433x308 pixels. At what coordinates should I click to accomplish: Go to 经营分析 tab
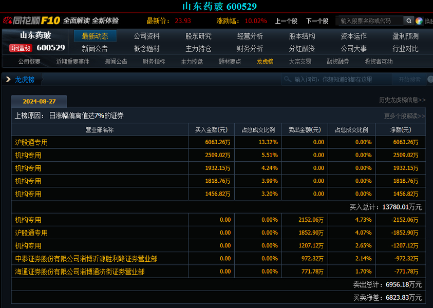[x=250, y=36]
